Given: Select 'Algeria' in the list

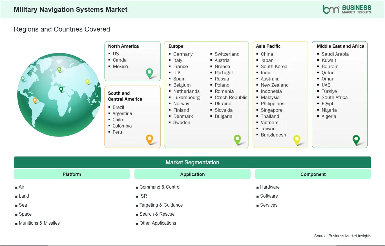Looking at the screenshot, I should (x=329, y=116).
